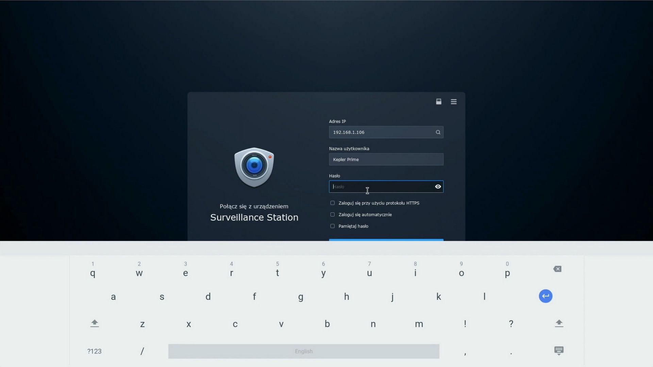Tap the period key on keyboard

(511, 353)
